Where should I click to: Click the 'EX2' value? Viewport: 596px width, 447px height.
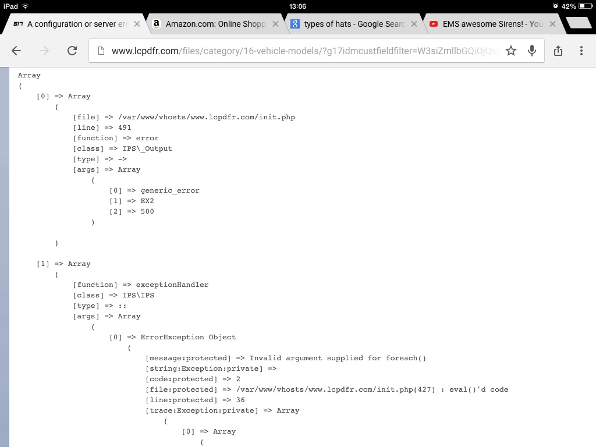(147, 201)
